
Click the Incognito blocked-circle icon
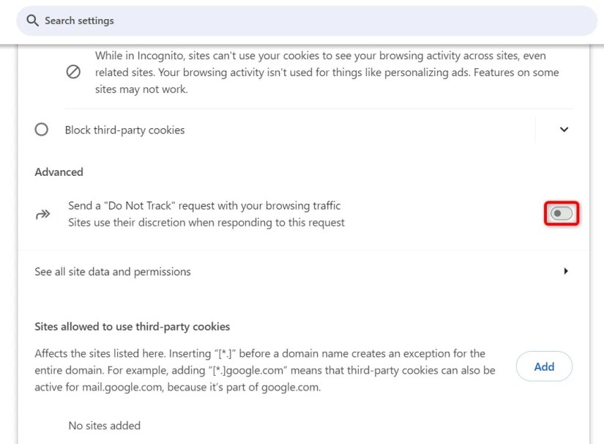coord(73,73)
